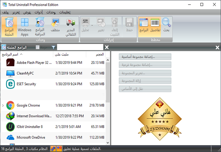221x152 pixels.
Task: Toggle the Programs layout pane (البرامج)
Action: tap(144, 27)
